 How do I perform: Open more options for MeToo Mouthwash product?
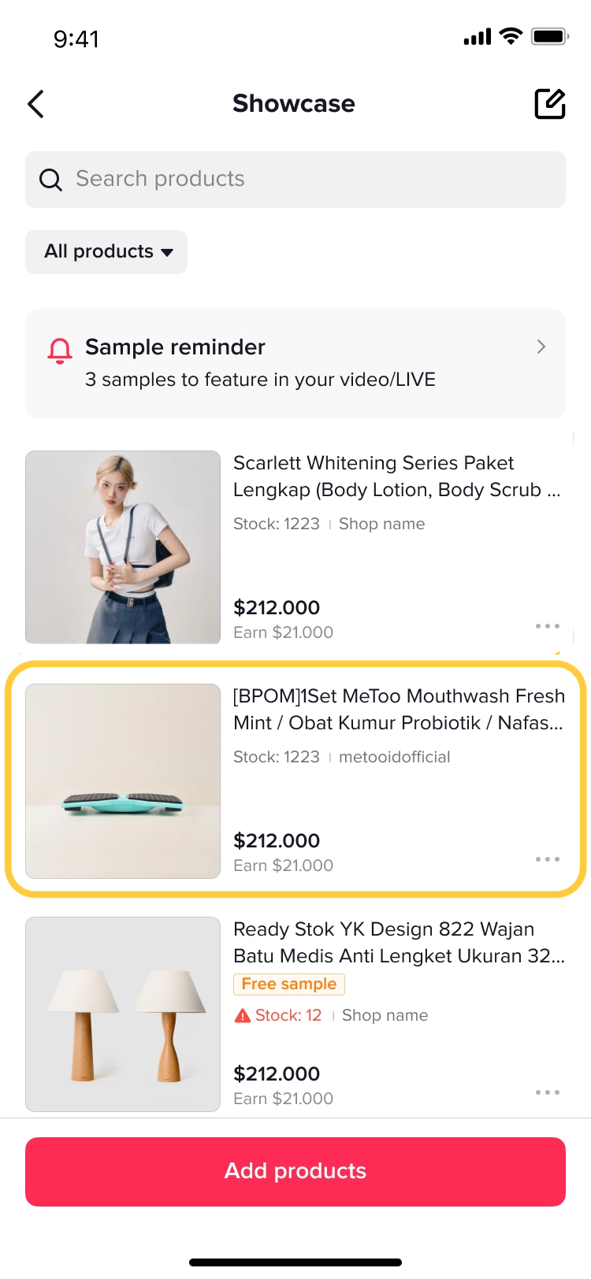(547, 859)
